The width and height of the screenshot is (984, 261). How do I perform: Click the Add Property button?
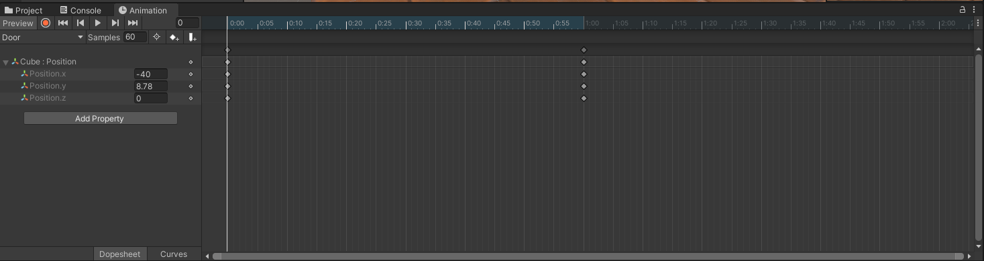pyautogui.click(x=101, y=119)
